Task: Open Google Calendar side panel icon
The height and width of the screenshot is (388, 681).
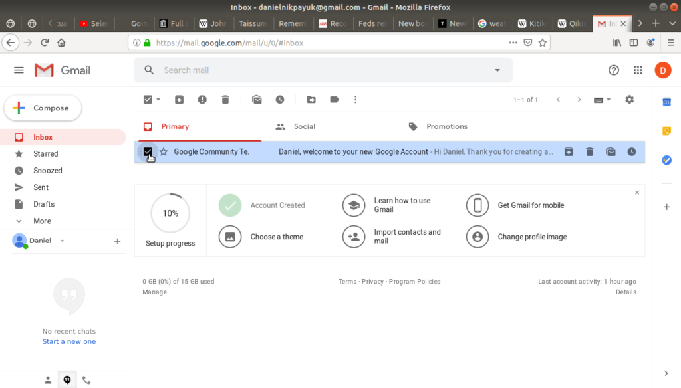Action: [x=666, y=102]
